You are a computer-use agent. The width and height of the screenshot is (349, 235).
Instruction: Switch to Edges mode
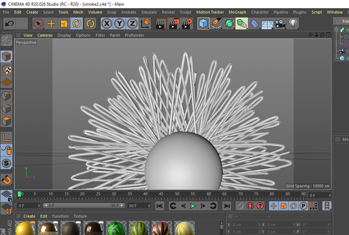[x=6, y=109]
